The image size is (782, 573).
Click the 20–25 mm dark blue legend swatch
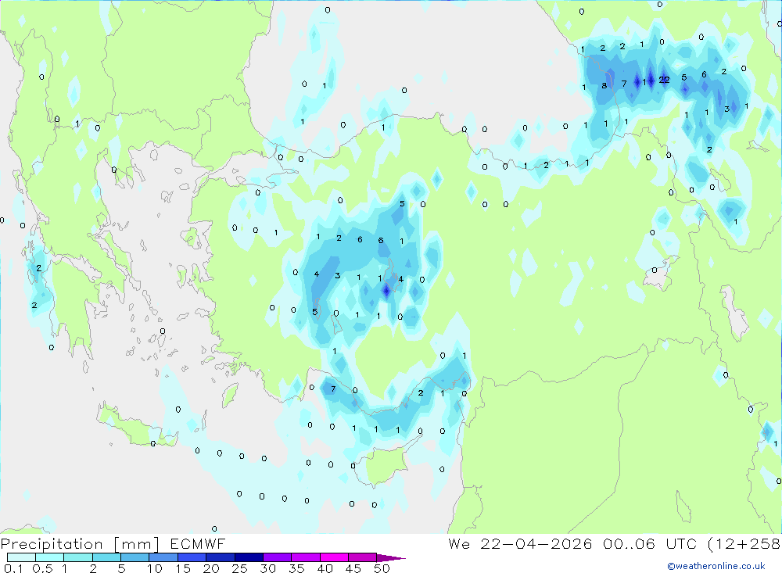[x=221, y=557]
